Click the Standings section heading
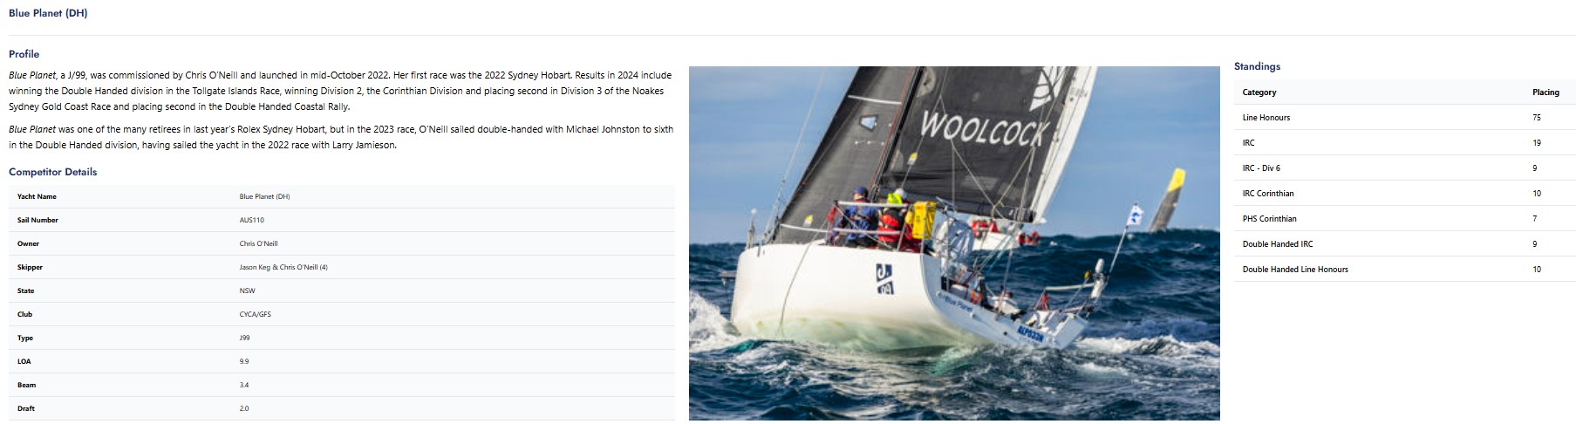This screenshot has width=1576, height=424. 1257,66
